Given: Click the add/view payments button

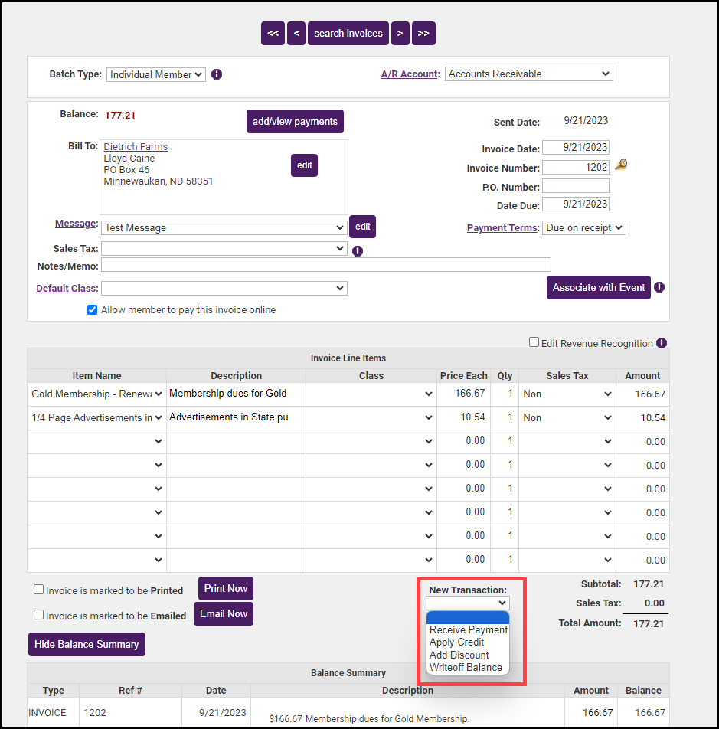Looking at the screenshot, I should coord(295,122).
